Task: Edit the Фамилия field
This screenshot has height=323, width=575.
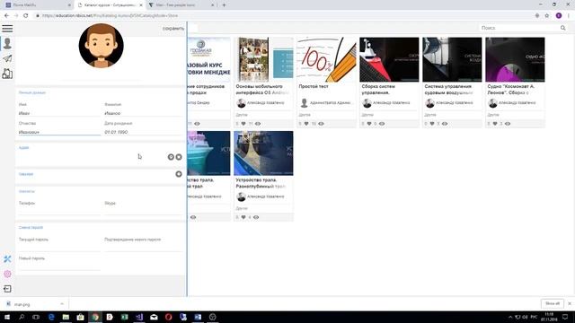Action: pos(144,113)
